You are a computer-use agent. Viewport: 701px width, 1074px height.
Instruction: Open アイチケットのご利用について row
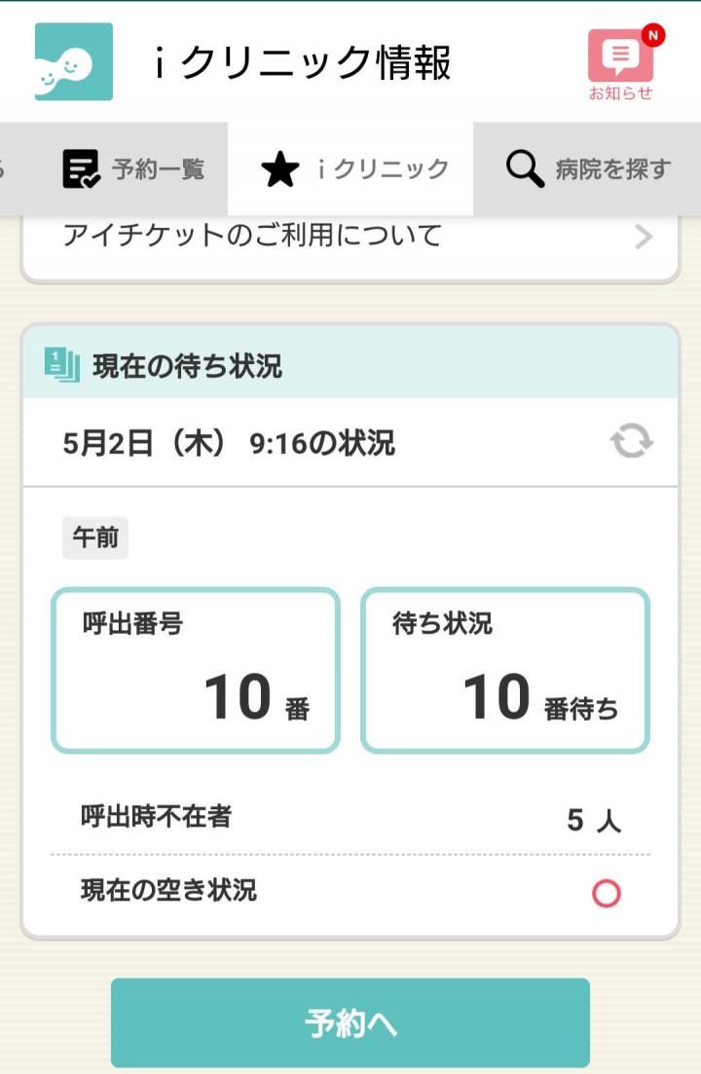[350, 237]
